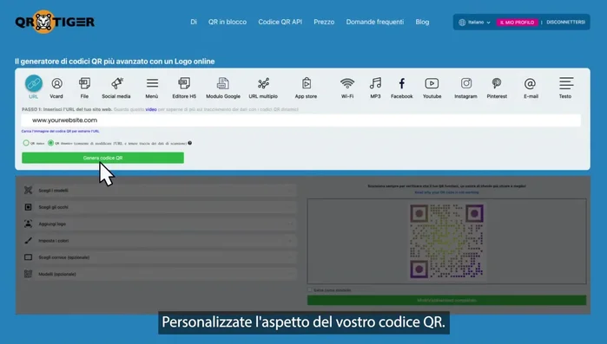Select the Editore H5 icon

click(x=184, y=83)
